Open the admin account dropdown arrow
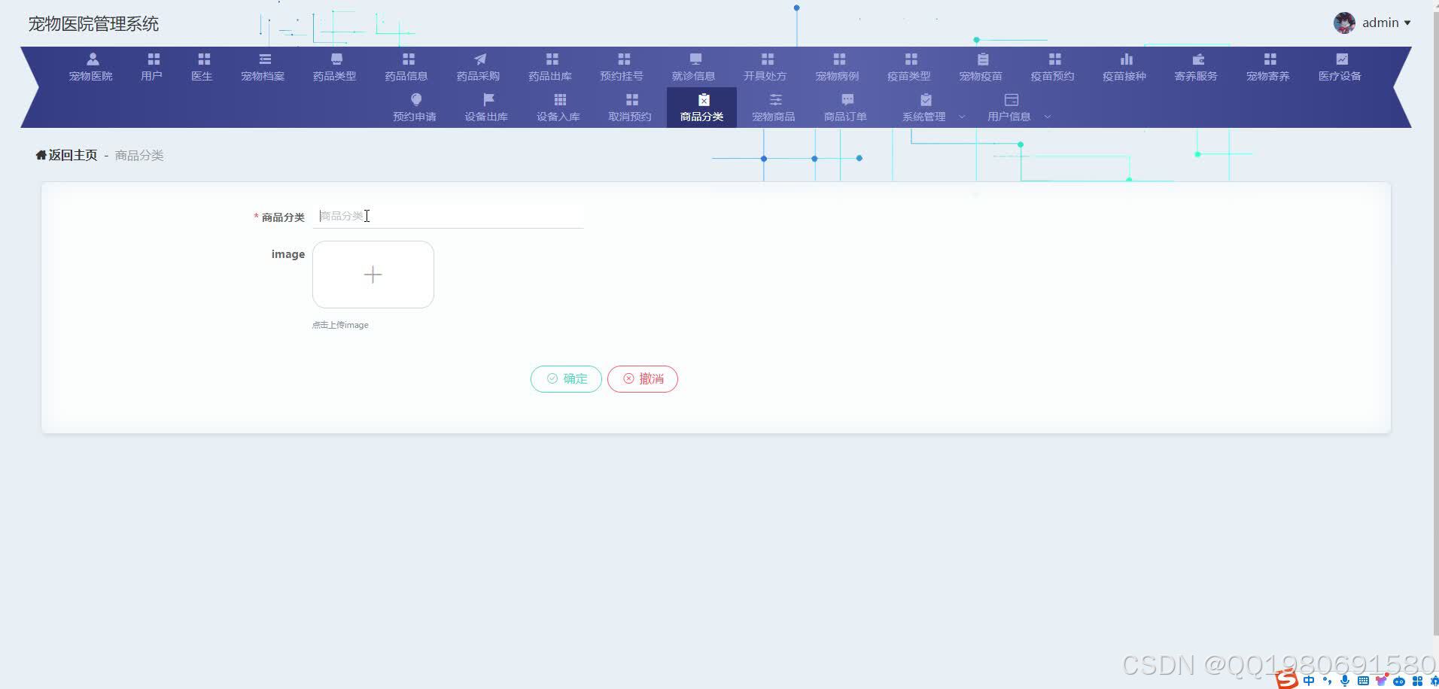This screenshot has height=689, width=1439. point(1407,23)
